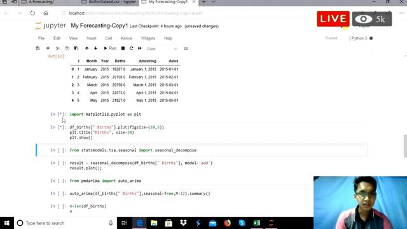Open the Cell menu

click(x=109, y=38)
